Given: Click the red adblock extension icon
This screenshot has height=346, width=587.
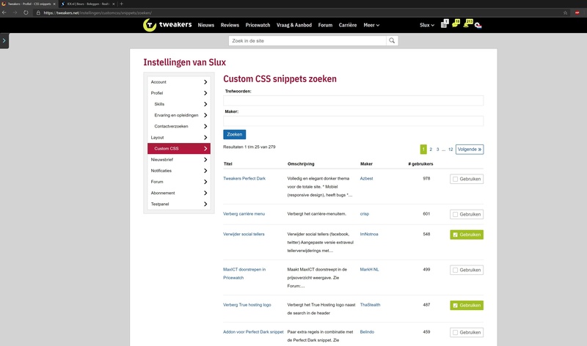Looking at the screenshot, I should pyautogui.click(x=577, y=12).
